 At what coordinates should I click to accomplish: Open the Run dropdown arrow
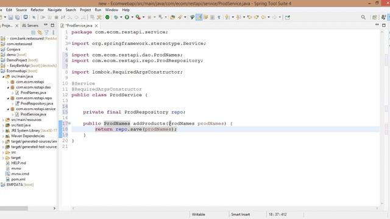[x=132, y=17]
